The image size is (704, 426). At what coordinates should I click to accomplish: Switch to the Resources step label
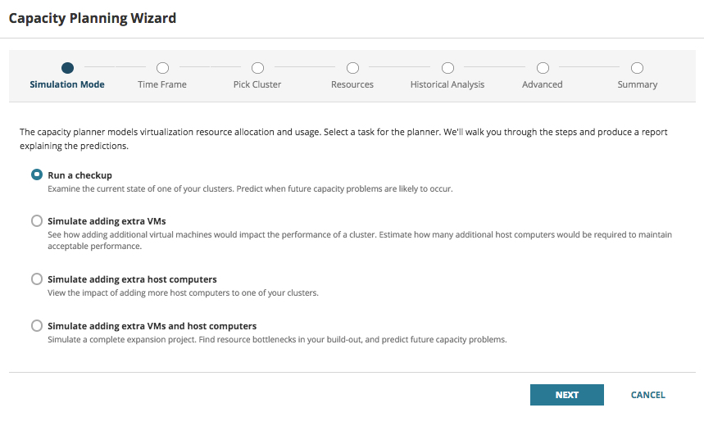pyautogui.click(x=352, y=84)
